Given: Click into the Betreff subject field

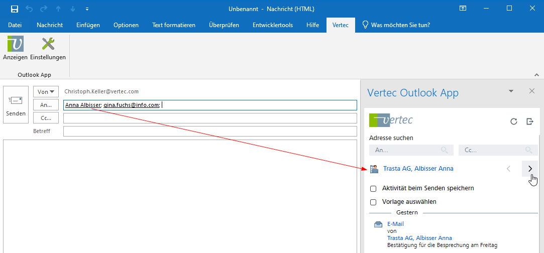Looking at the screenshot, I should click(x=209, y=132).
